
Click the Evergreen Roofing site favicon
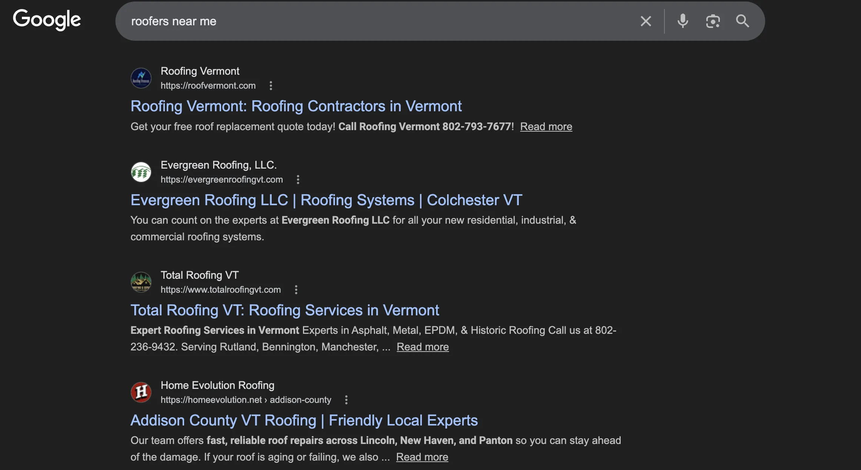(x=141, y=172)
